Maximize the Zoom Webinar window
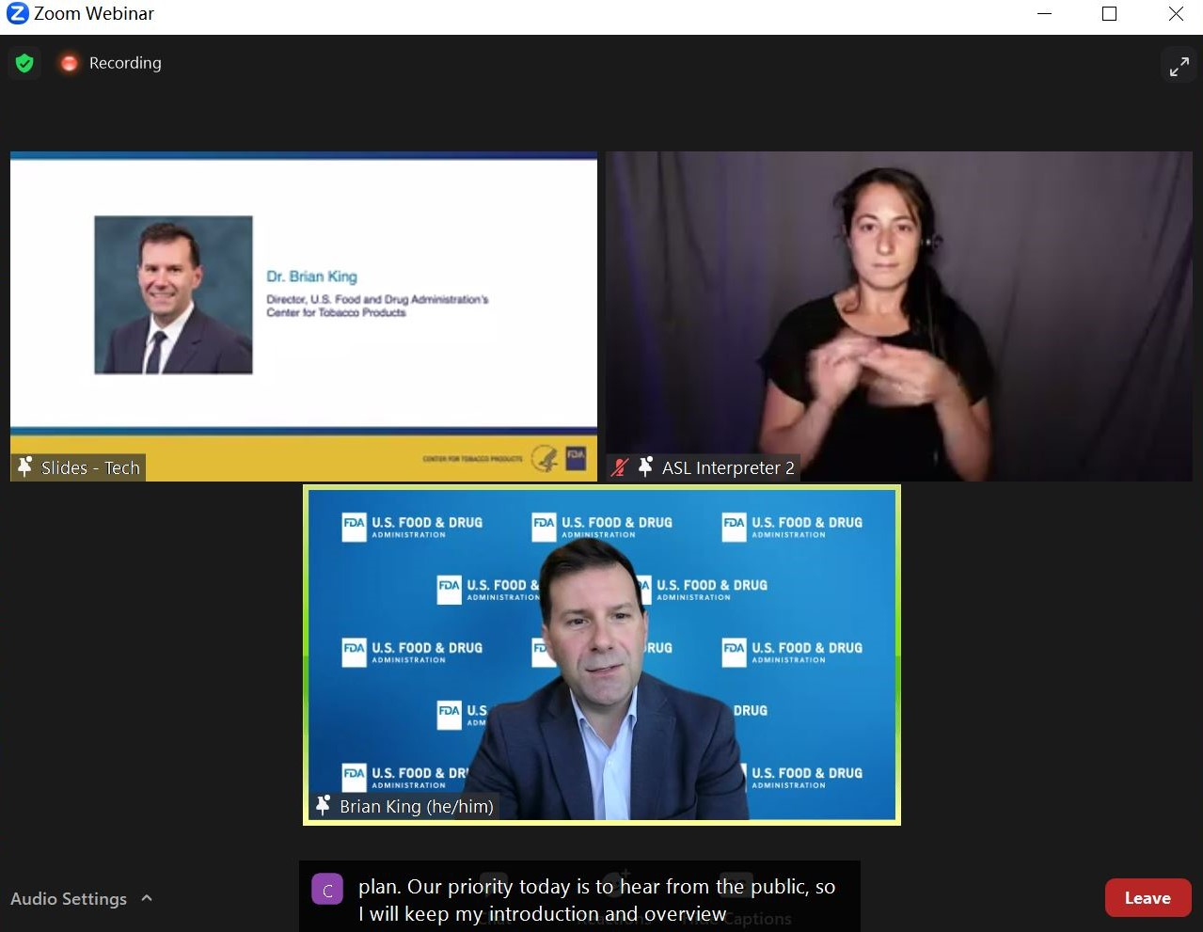This screenshot has width=1203, height=932. (1109, 14)
